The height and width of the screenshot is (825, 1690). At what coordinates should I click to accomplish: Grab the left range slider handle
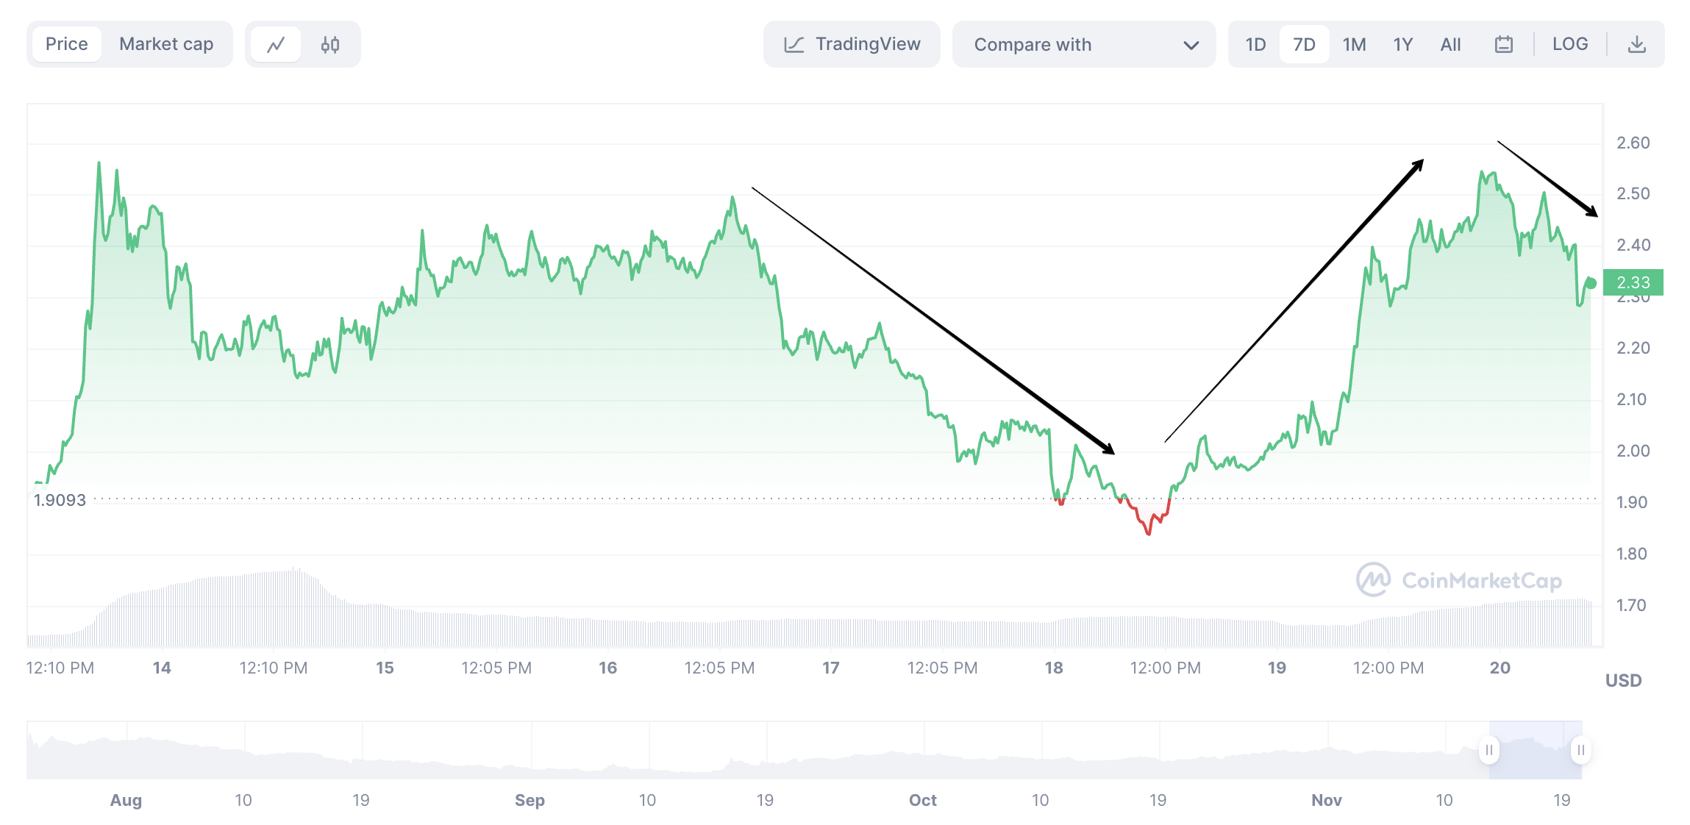1488,750
